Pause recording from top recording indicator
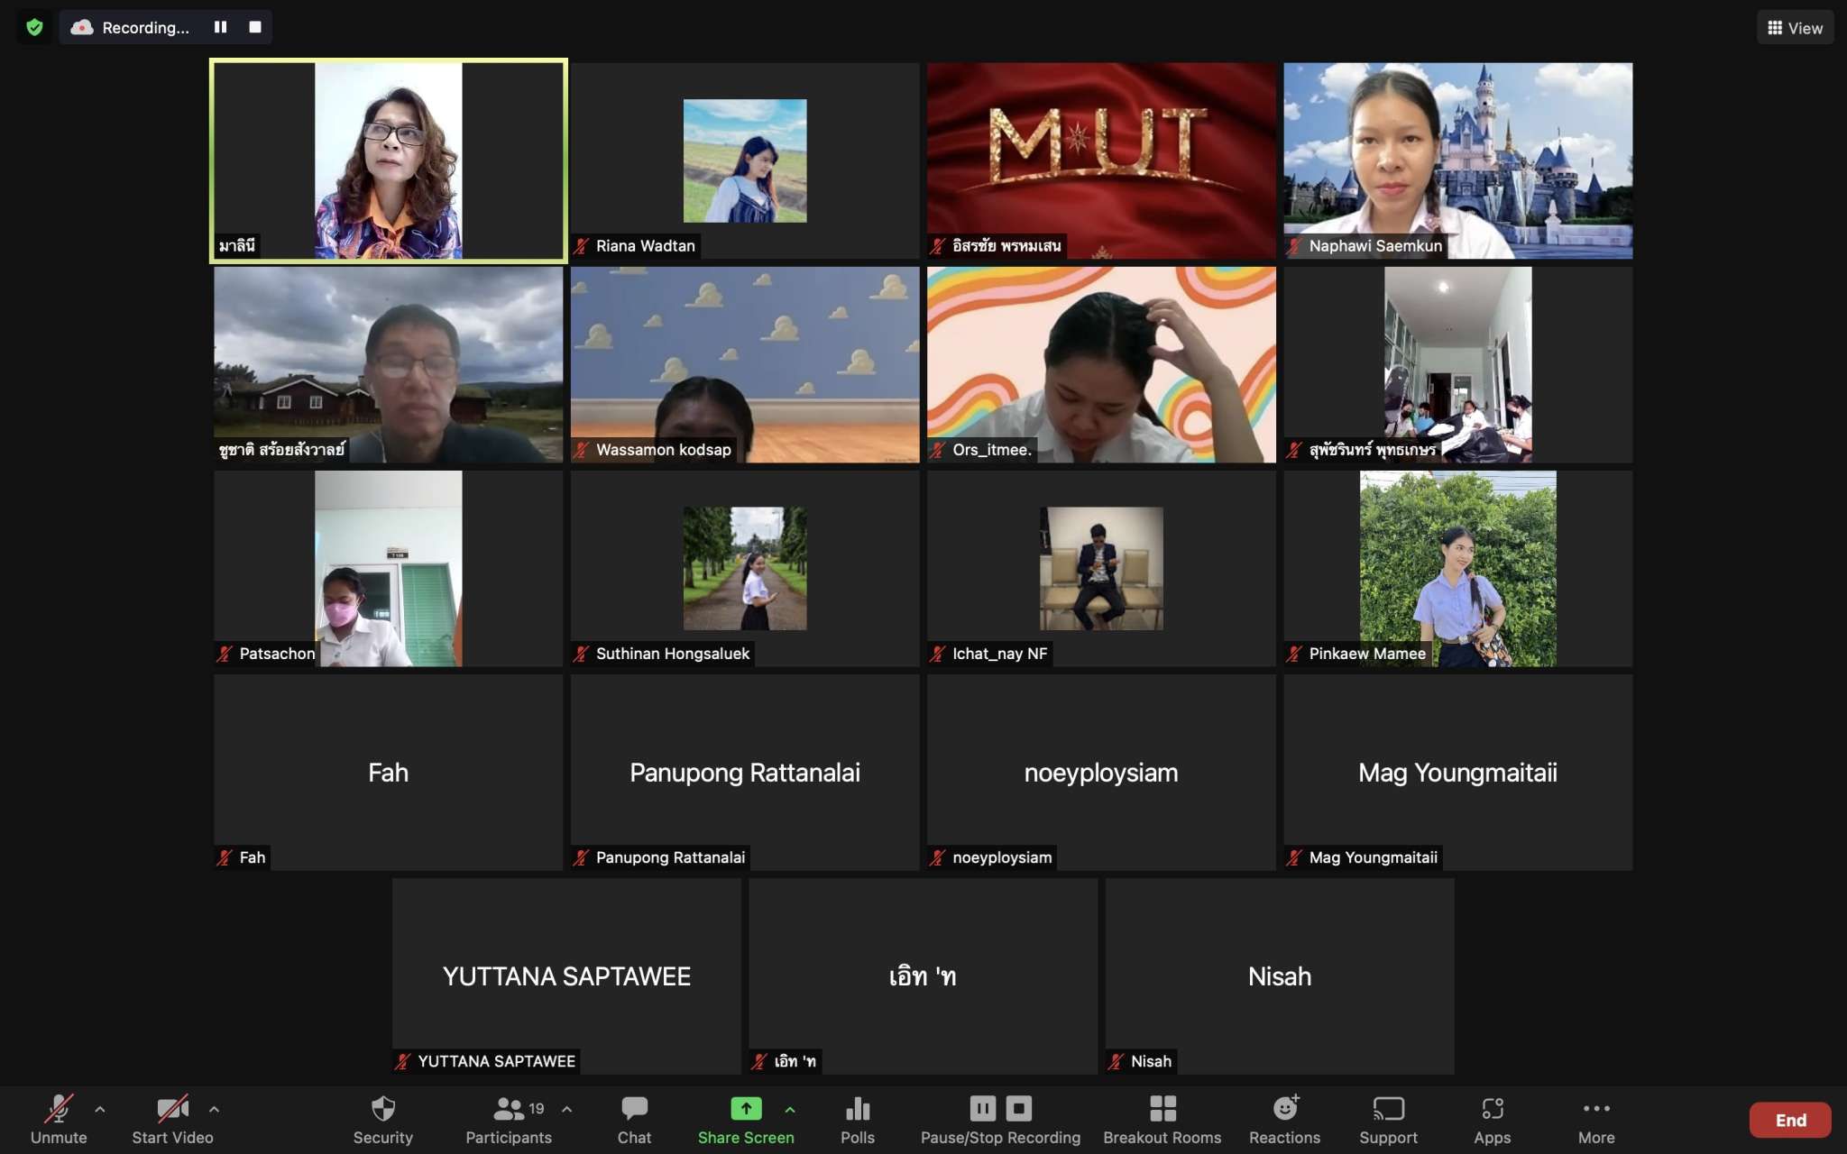 tap(220, 27)
